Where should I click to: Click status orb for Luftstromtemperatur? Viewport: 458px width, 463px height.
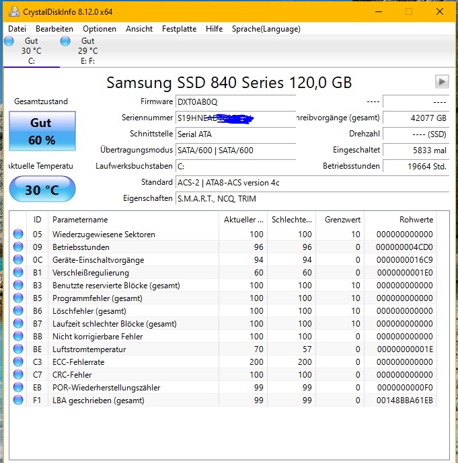[18, 349]
